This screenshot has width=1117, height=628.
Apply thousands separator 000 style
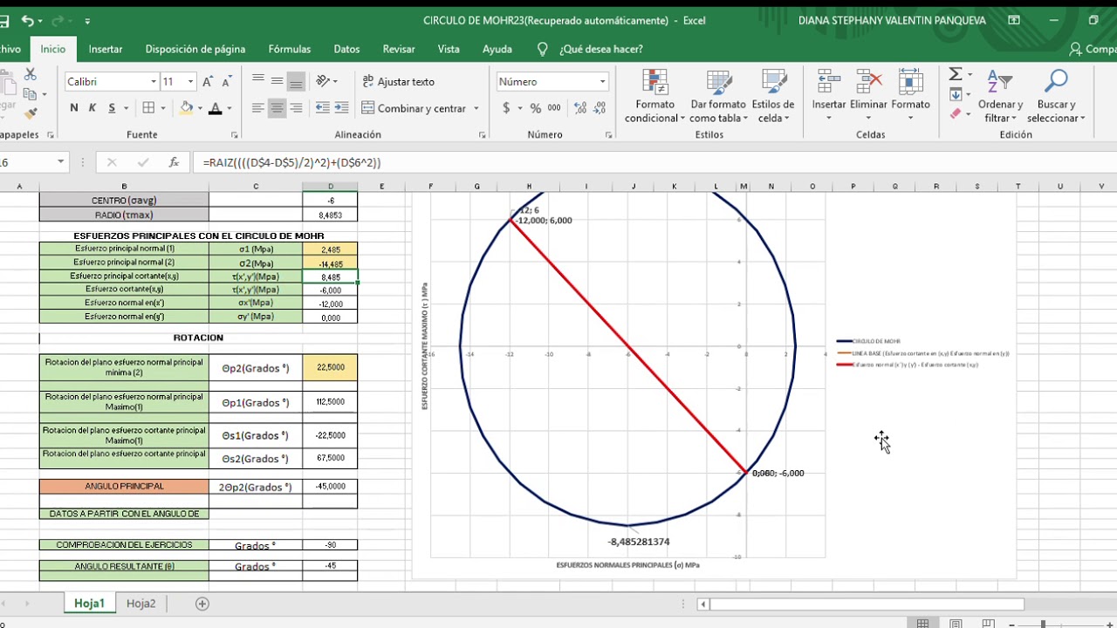[x=555, y=108]
